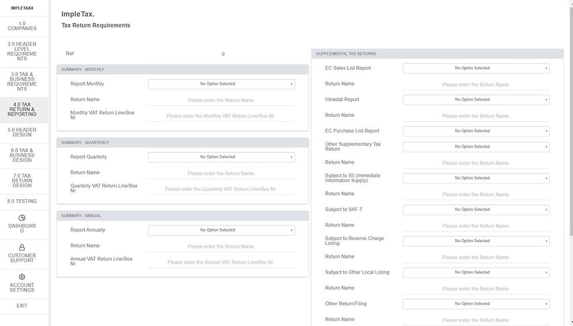The image size is (573, 326).
Task: Go to 1.0 Companies in the sidebar
Action: point(22,26)
